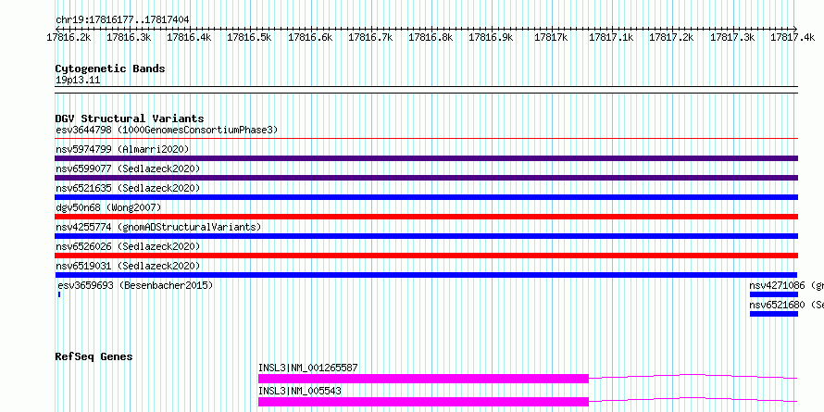The height and width of the screenshot is (412, 824).
Task: Click the 17816.4k ruler tick label
Action: [189, 37]
